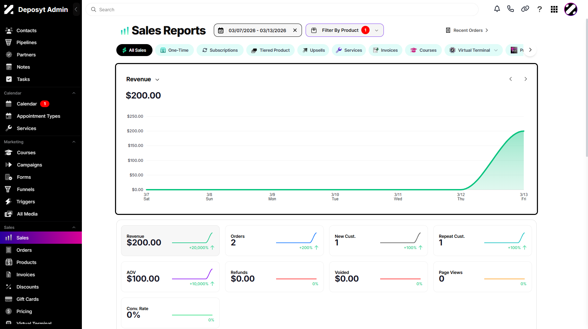Select the One-Time tab
The width and height of the screenshot is (588, 329).
point(174,50)
